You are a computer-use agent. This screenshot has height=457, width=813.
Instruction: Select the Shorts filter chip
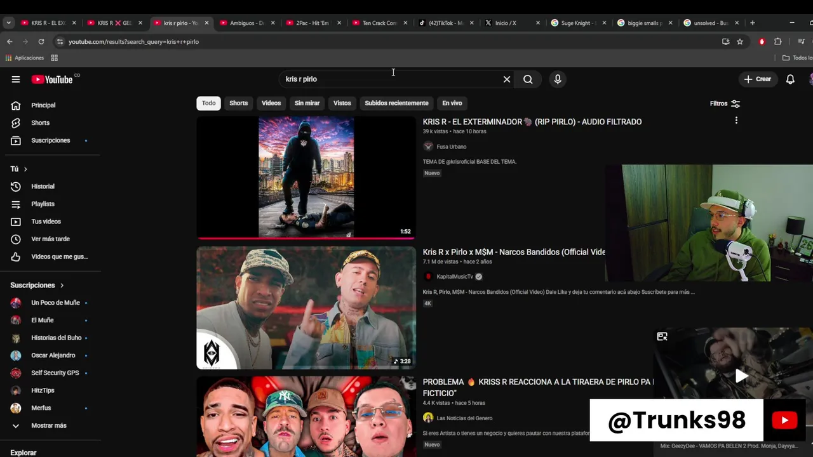click(x=239, y=103)
